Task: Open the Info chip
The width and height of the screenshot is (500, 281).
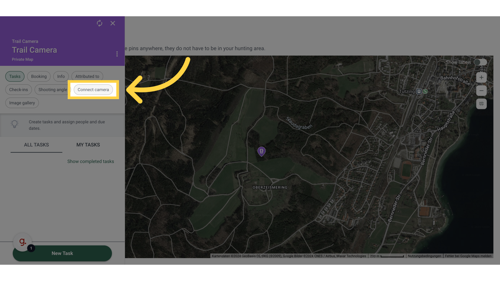Action: [x=61, y=76]
